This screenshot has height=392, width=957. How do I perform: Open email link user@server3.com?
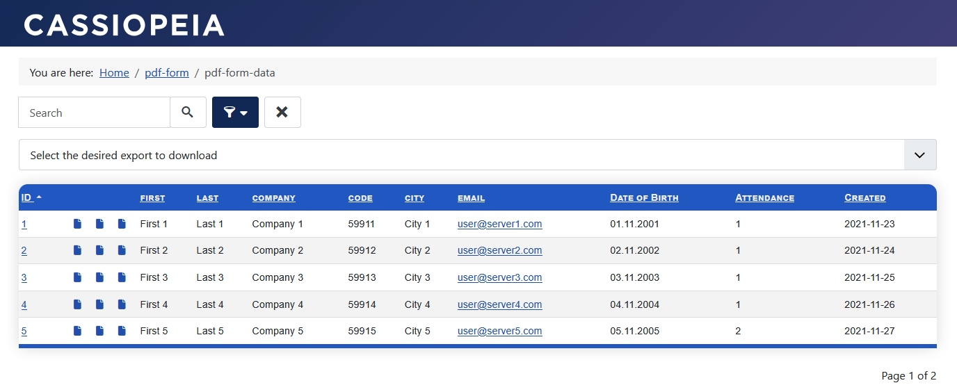(499, 277)
